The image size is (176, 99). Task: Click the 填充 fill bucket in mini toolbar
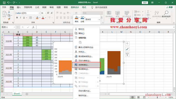pos(76,18)
